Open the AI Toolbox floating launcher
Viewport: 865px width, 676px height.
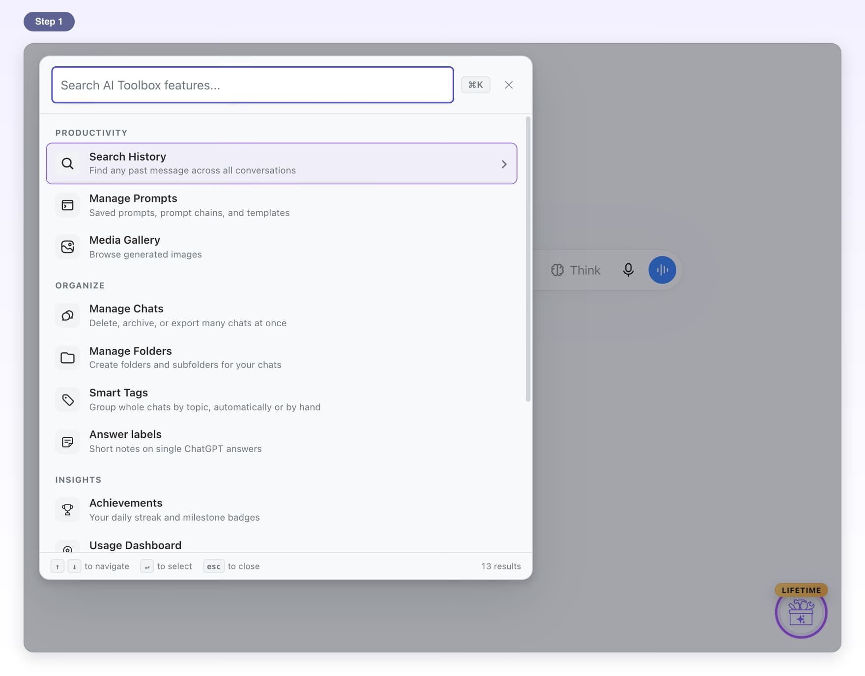[801, 612]
